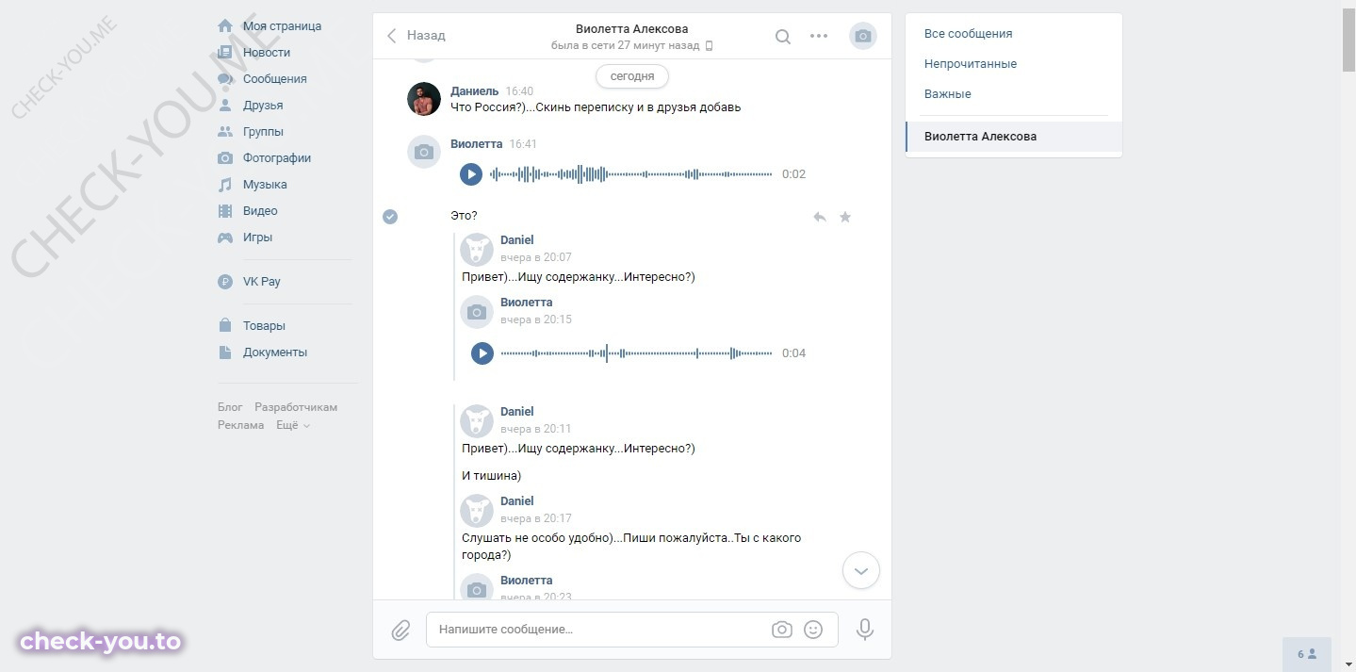This screenshot has height=672, width=1356.
Task: Expand the Ещё footer dropdown
Action: pos(293,425)
